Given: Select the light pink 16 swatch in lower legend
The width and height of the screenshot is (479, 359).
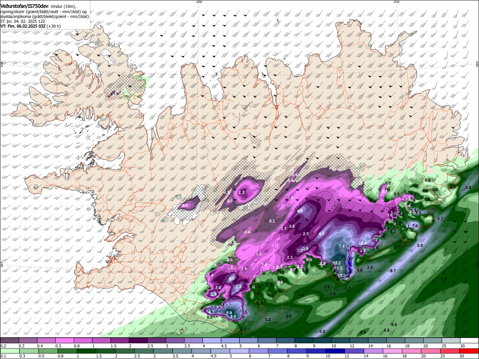Looking at the screenshot, I should tap(393, 351).
